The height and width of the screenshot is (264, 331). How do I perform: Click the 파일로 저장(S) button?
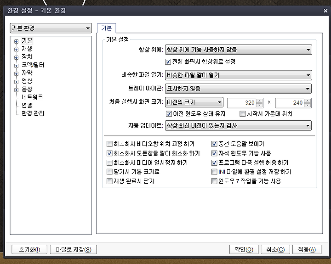[x=73, y=250]
